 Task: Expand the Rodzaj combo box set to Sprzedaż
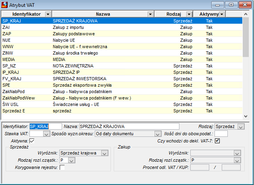241,127
